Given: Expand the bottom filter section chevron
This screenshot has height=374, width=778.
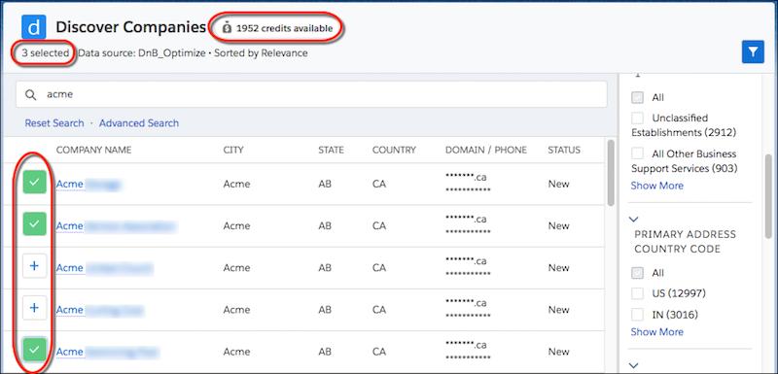Looking at the screenshot, I should point(634,365).
